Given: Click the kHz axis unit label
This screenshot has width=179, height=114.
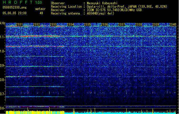Looking at the screenshot, I should 3,23.
